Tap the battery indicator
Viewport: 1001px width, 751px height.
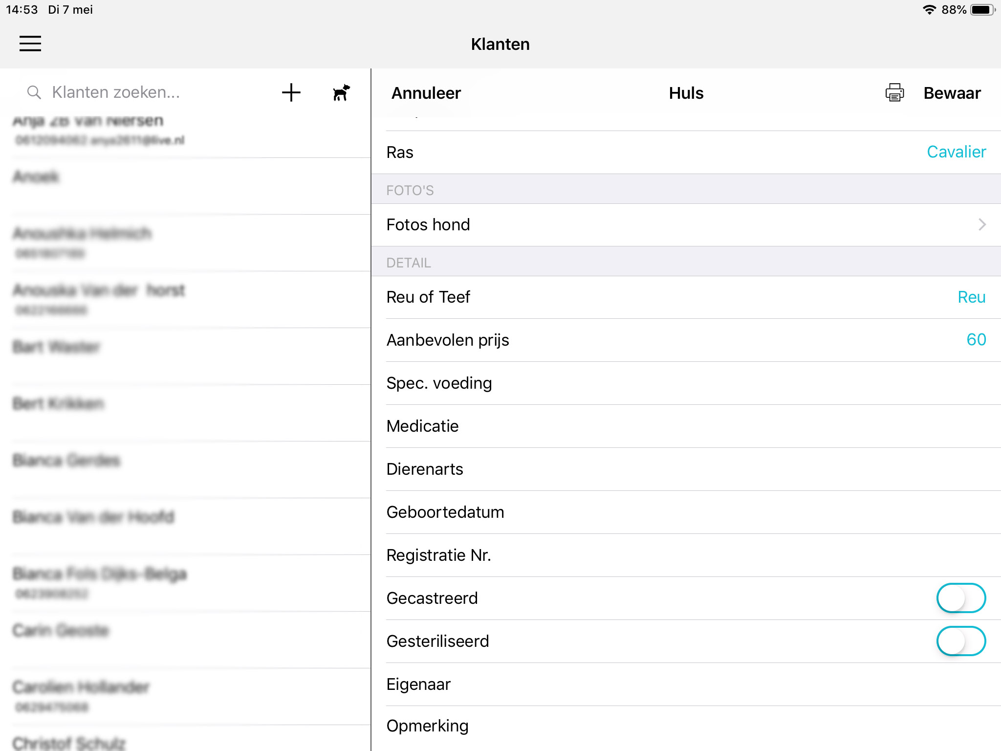tap(981, 10)
